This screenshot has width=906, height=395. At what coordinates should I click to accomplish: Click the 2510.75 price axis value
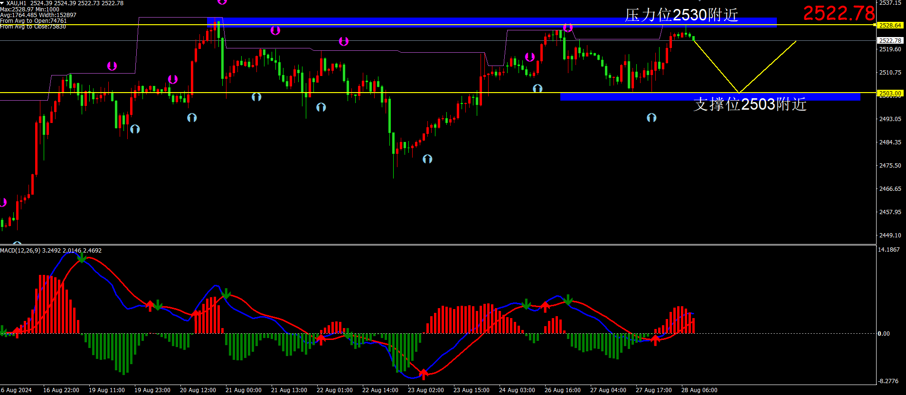(890, 72)
